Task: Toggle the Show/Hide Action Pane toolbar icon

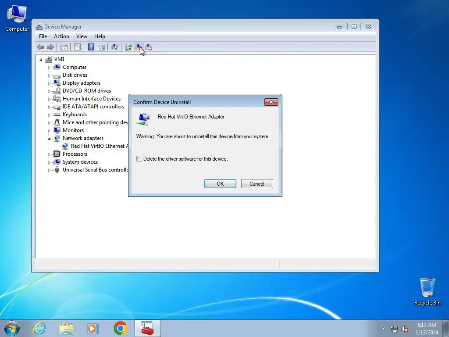Action: pos(101,47)
